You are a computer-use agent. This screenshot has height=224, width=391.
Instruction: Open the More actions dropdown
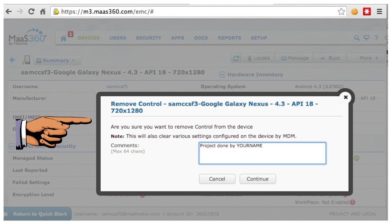click(369, 58)
